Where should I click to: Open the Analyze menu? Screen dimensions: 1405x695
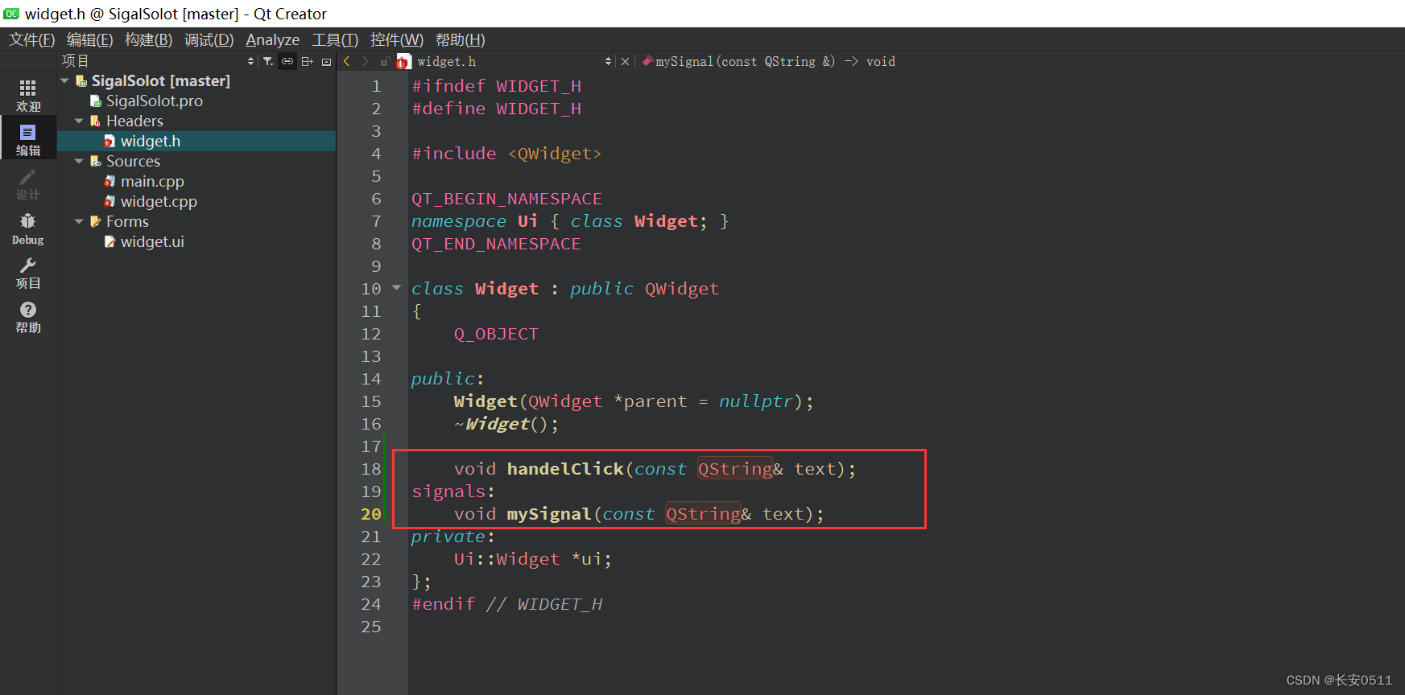(272, 39)
